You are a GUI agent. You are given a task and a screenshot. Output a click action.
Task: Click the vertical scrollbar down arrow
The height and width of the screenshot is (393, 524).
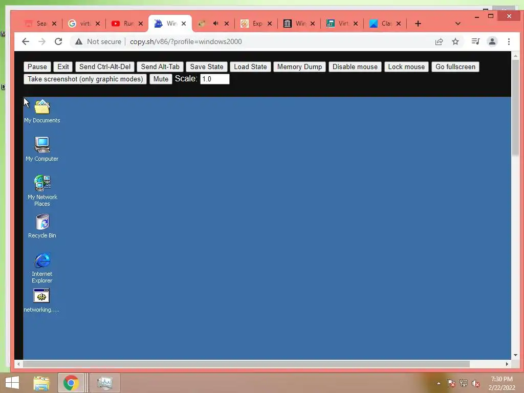[x=515, y=355]
